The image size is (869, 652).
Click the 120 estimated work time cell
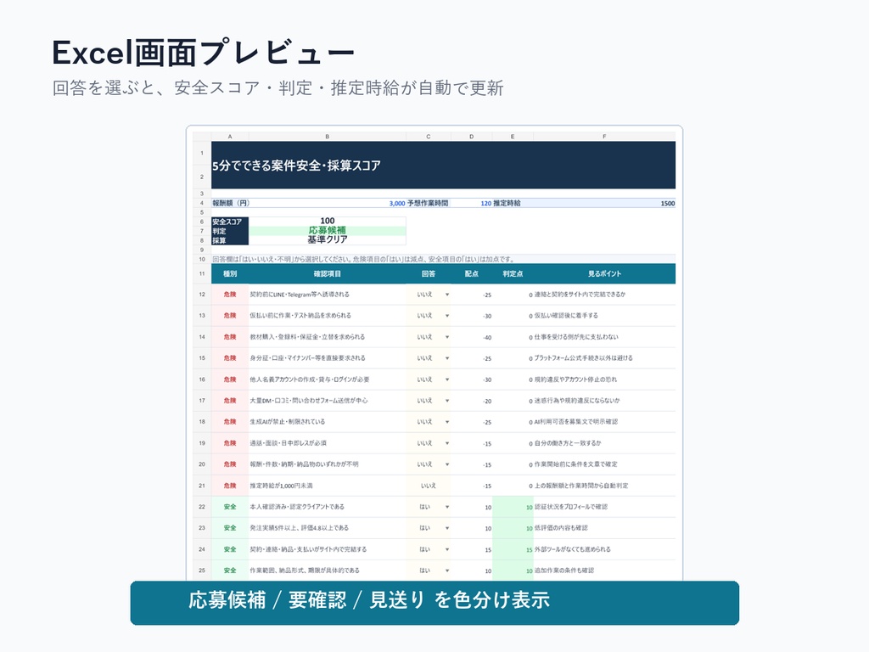tap(472, 204)
